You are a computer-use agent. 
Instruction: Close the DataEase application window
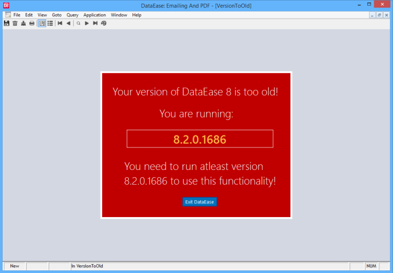382,4
